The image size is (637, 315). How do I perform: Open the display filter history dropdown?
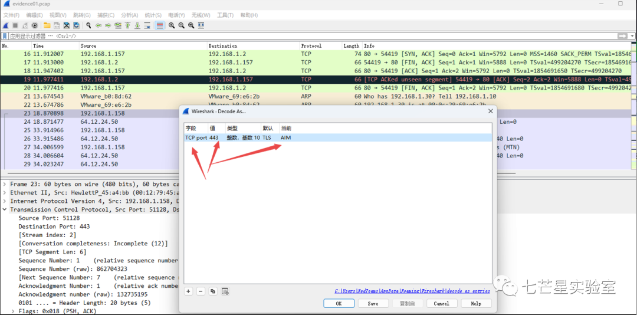click(x=632, y=36)
